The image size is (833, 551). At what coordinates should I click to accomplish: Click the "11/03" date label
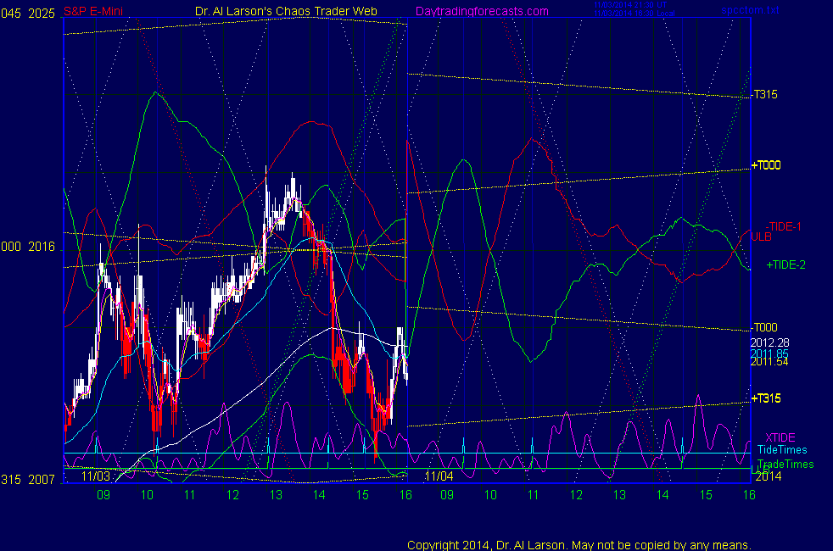(96, 476)
